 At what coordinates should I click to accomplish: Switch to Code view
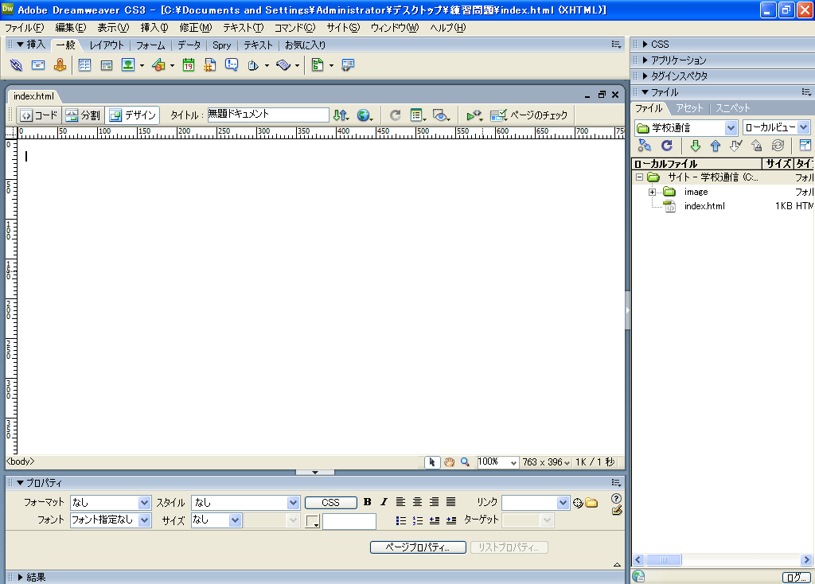coord(38,115)
